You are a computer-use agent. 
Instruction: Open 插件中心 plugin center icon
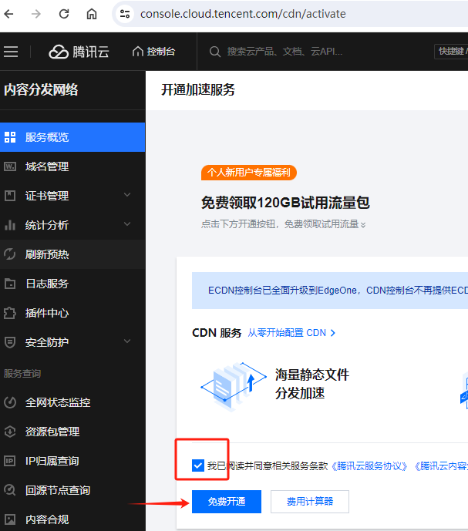click(10, 313)
